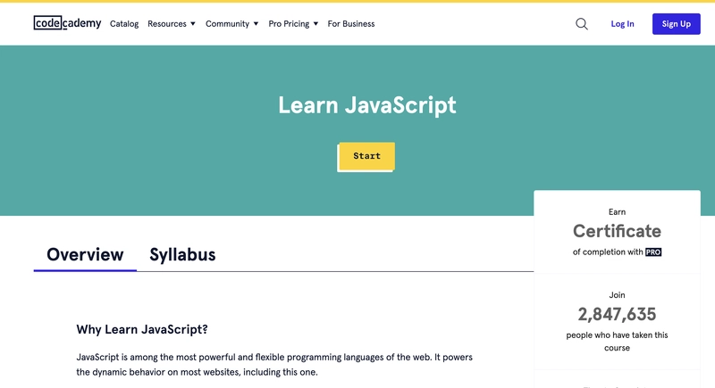Click the 'of completion with' text

[x=608, y=252]
